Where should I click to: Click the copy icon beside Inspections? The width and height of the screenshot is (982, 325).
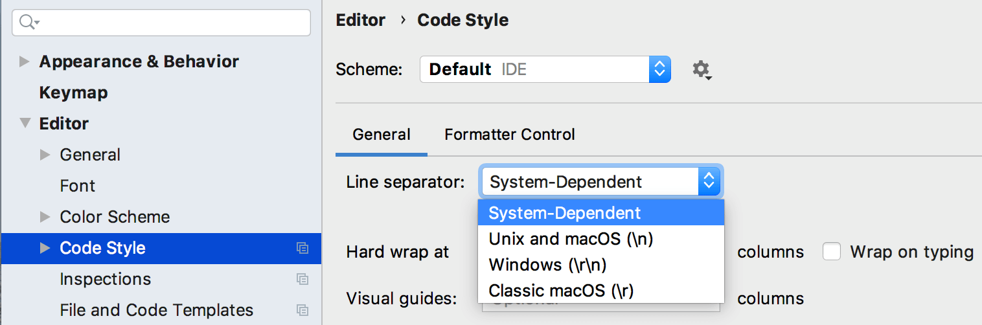point(302,279)
